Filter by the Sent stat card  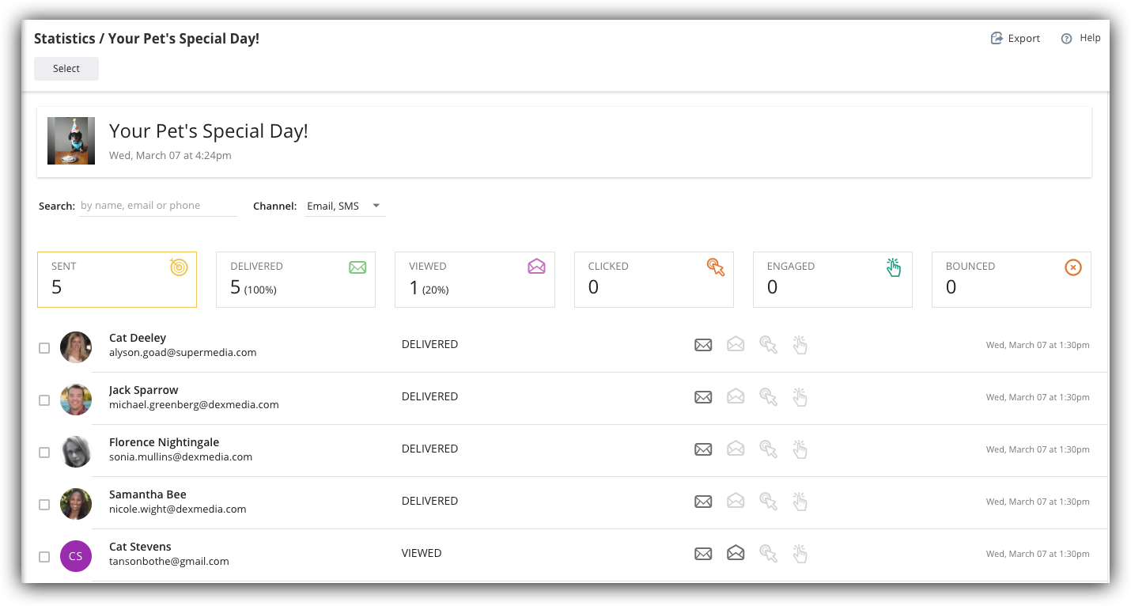(x=117, y=279)
